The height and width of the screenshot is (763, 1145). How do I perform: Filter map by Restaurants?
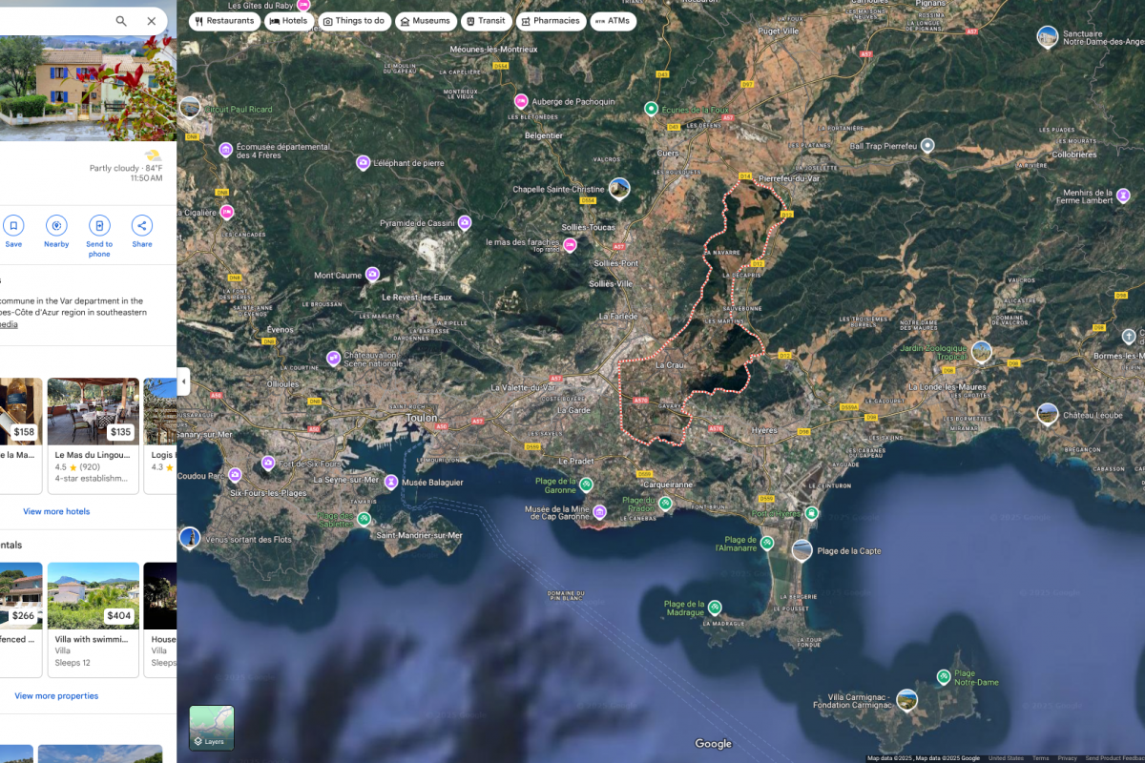pyautogui.click(x=224, y=21)
